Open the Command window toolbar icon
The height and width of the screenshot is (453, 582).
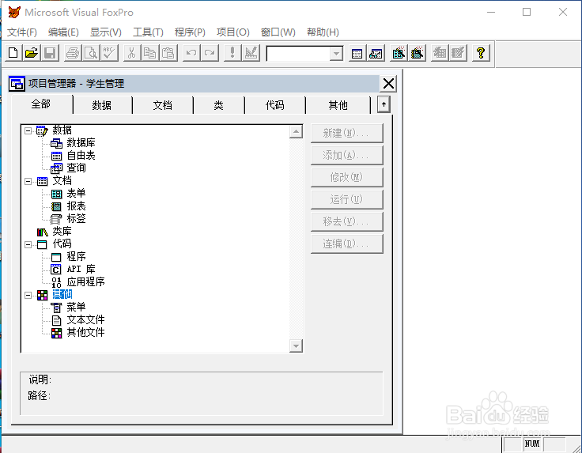click(357, 53)
